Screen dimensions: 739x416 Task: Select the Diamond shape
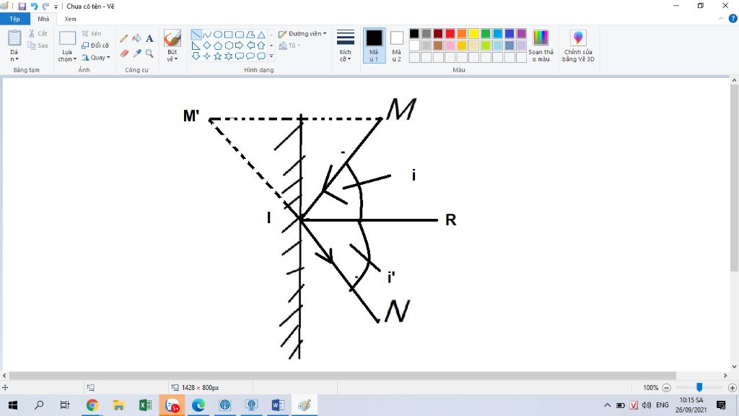[x=207, y=45]
